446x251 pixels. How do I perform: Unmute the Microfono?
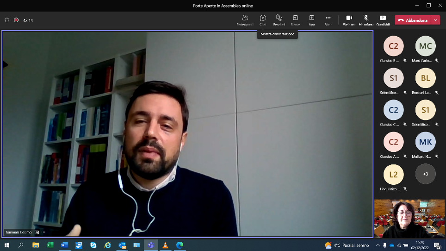coord(366,20)
